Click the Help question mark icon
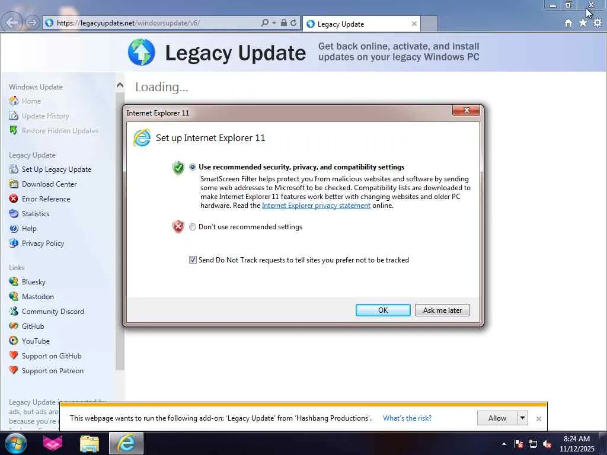 pos(14,228)
